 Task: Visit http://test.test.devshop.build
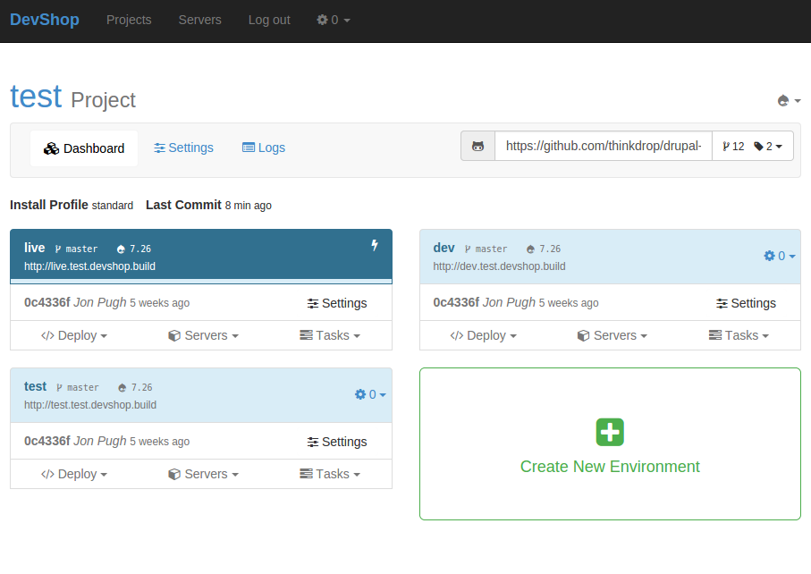click(90, 405)
